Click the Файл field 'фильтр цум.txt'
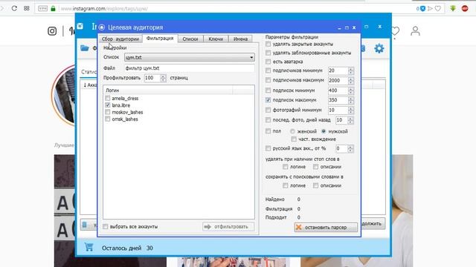The height and width of the screenshot is (267, 476). [190, 68]
